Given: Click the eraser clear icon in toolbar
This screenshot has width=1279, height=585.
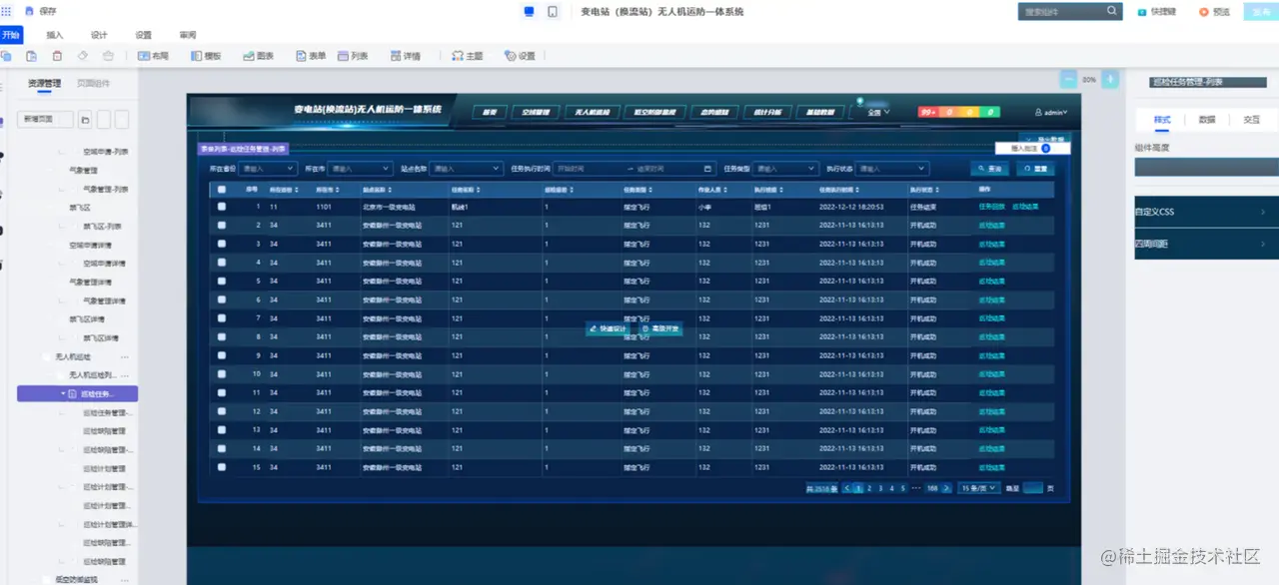Looking at the screenshot, I should pos(83,56).
